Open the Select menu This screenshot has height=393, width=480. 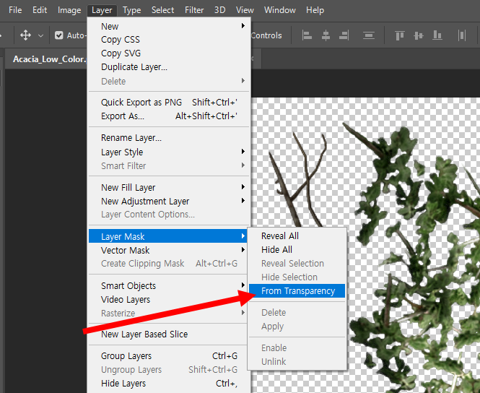(x=162, y=10)
